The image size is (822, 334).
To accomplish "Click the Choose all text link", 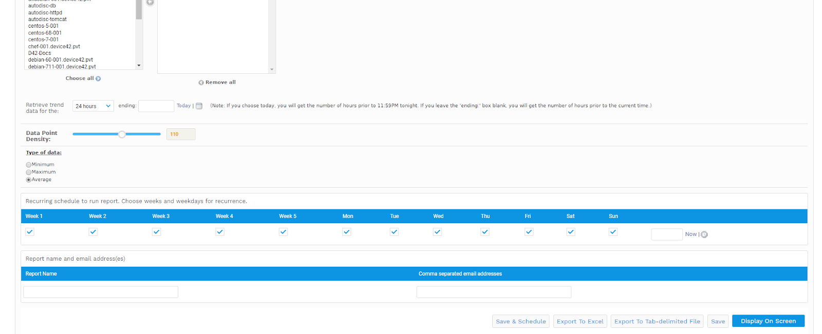I will (80, 78).
